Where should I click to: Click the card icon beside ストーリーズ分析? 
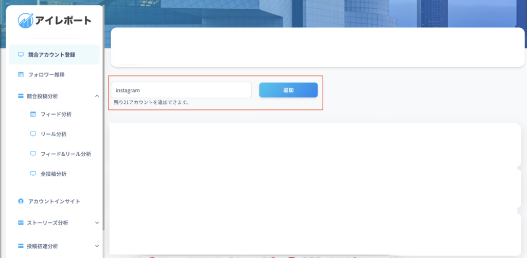point(21,223)
